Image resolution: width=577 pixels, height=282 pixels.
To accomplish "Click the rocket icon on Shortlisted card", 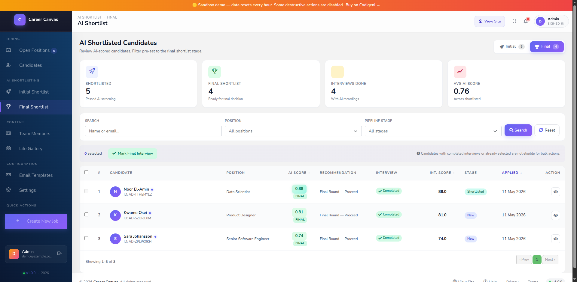I will tap(92, 72).
